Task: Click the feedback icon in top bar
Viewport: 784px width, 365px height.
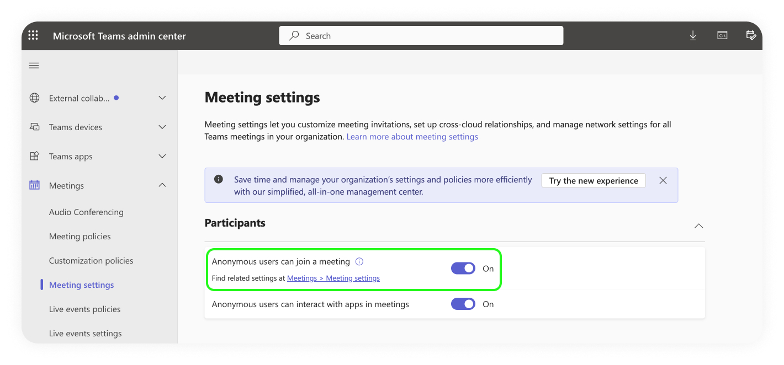Action: pos(751,35)
